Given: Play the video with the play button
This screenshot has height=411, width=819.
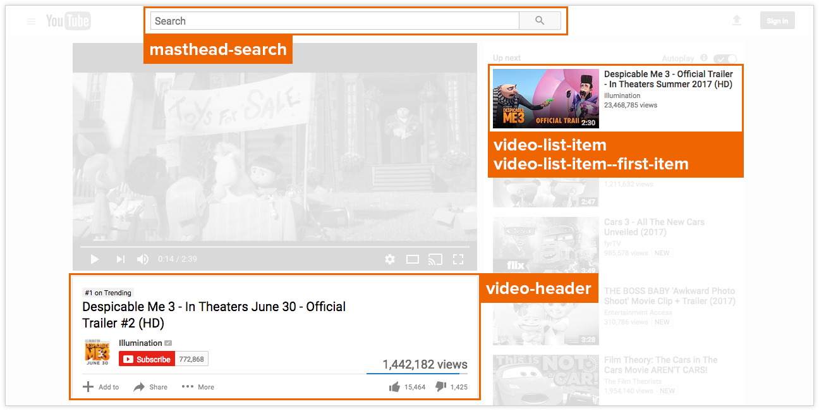Looking at the screenshot, I should pyautogui.click(x=95, y=259).
